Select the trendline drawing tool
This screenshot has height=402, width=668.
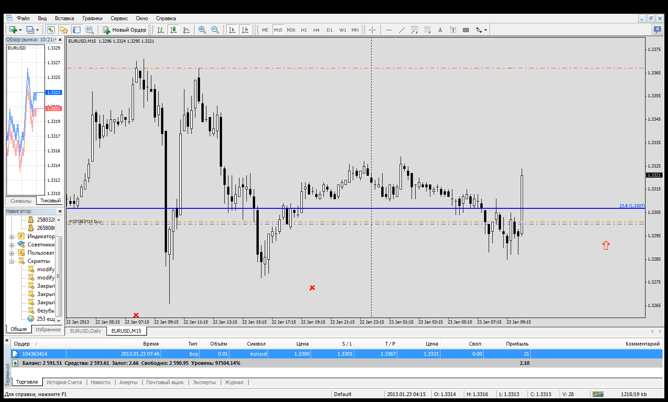tap(402, 30)
